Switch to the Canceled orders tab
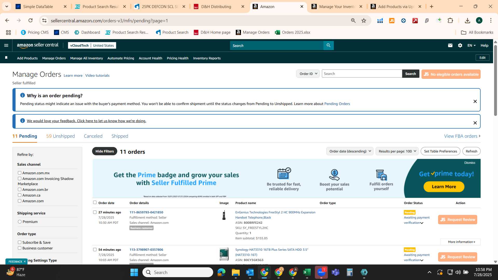 point(93,136)
